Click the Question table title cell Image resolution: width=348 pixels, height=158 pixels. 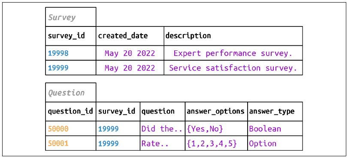tap(70, 92)
